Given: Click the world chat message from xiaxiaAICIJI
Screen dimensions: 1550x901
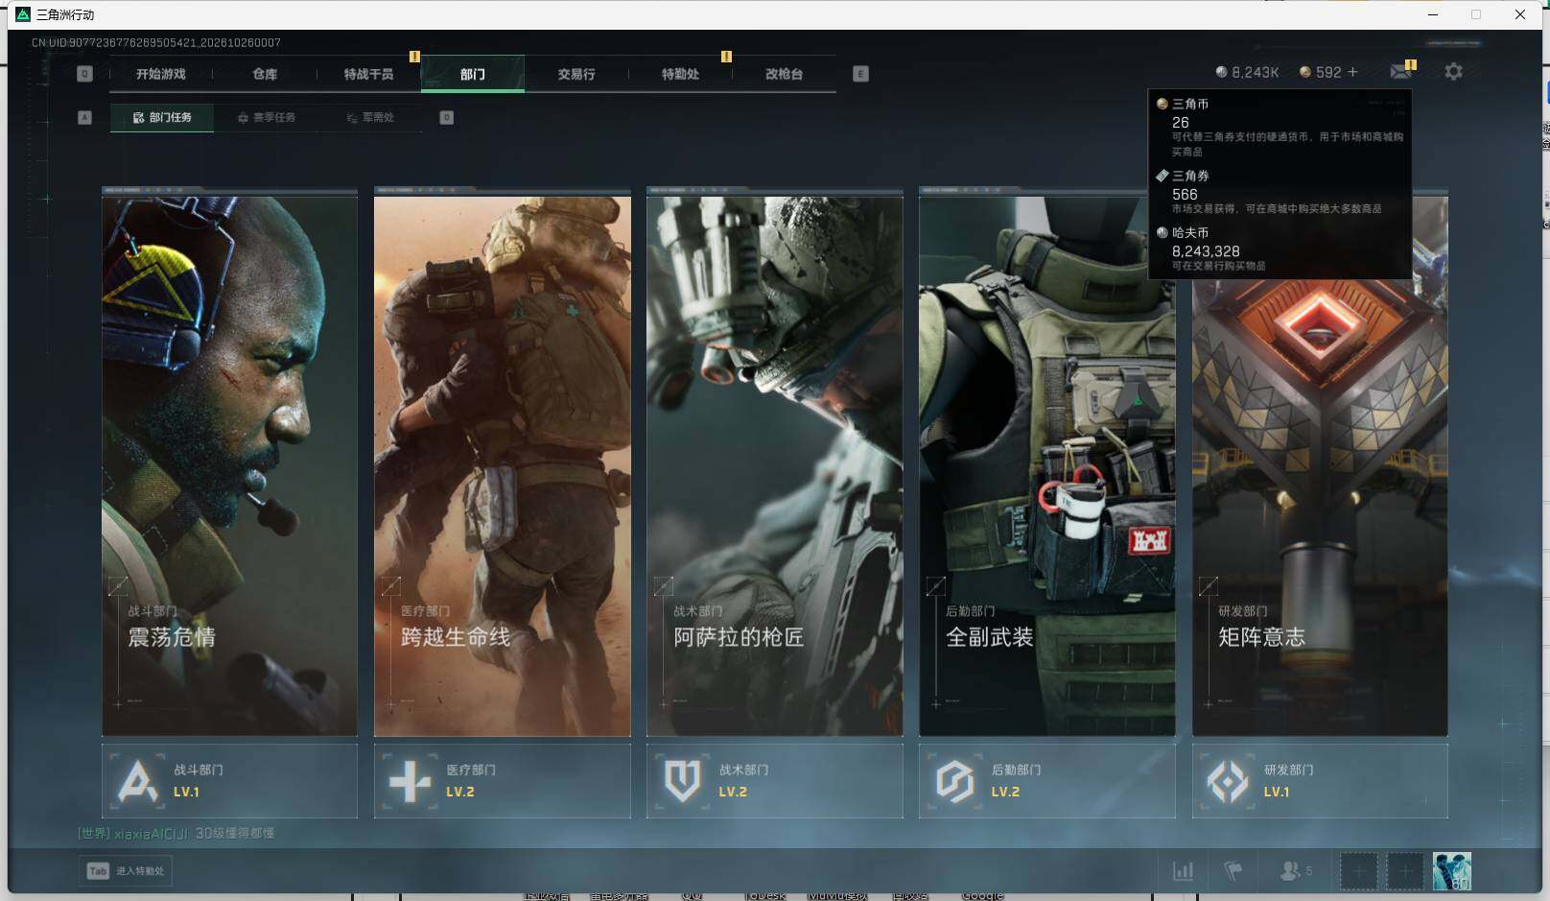Looking at the screenshot, I should click(x=176, y=833).
